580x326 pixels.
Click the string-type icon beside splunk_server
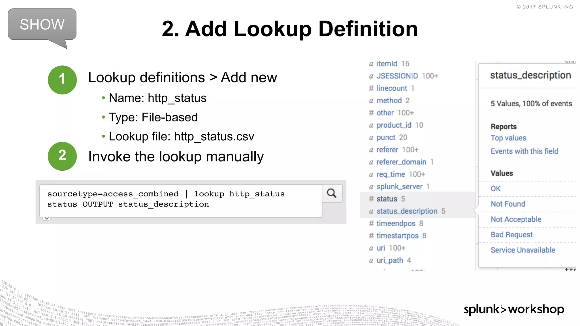tap(371, 187)
